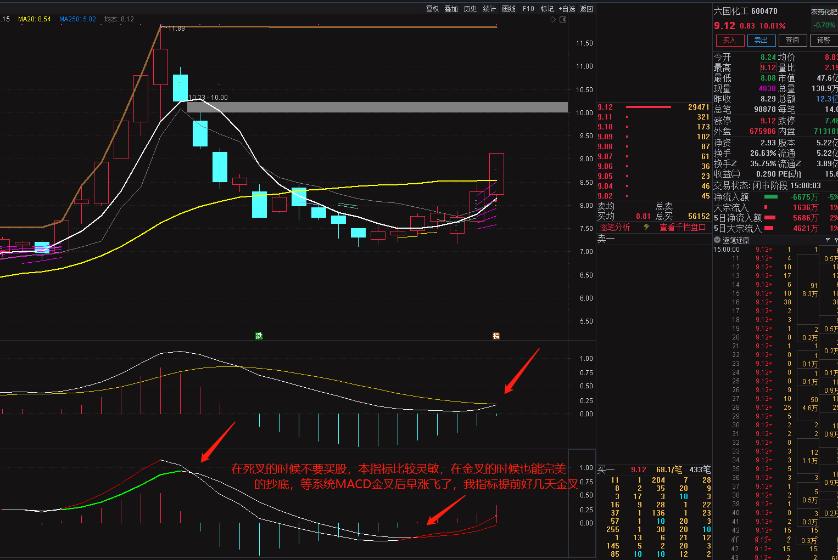The height and width of the screenshot is (560, 838).
Task: Click the lightning bolt icon beside 逐笔分析
Action: point(646,227)
